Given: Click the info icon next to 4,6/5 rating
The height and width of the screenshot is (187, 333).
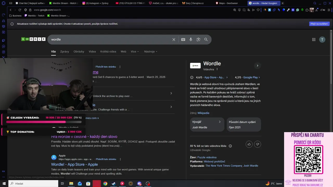Looking at the screenshot, I should pyautogui.click(x=192, y=77).
